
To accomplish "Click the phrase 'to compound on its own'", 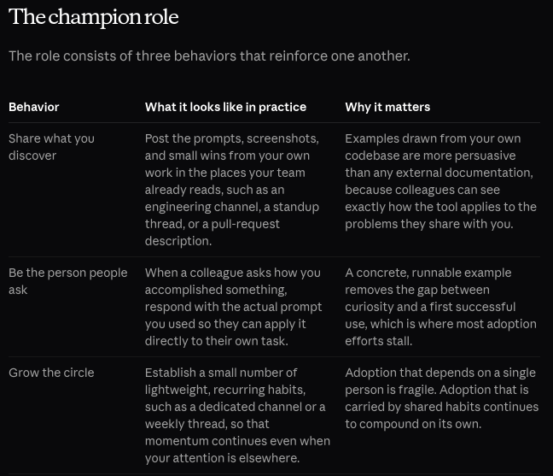I will [x=413, y=424].
